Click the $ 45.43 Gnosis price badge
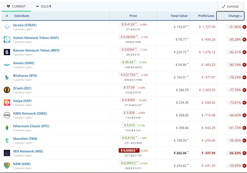247x173 pixels. click(x=129, y=62)
